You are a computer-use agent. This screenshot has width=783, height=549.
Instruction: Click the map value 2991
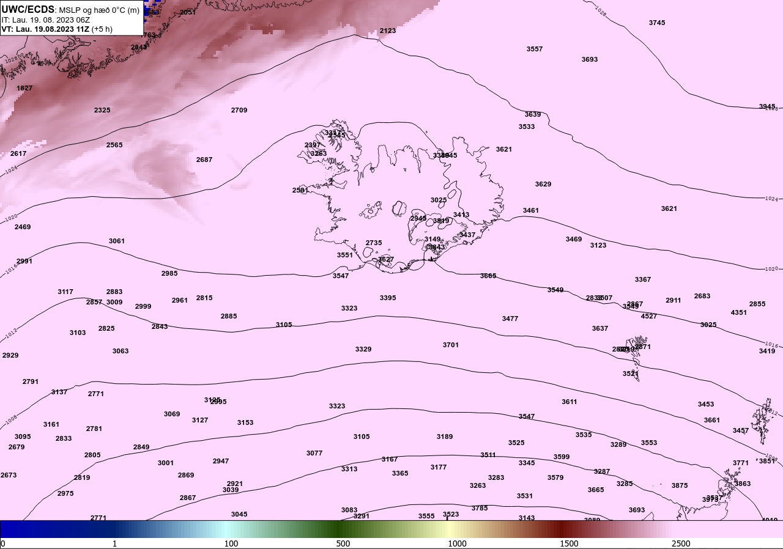pyautogui.click(x=24, y=261)
